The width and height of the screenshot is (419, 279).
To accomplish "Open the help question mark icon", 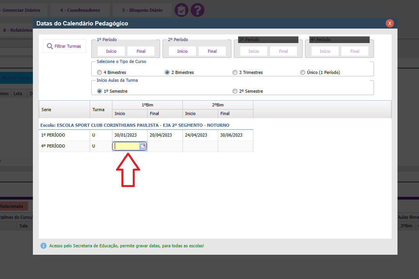I will pos(198,10).
